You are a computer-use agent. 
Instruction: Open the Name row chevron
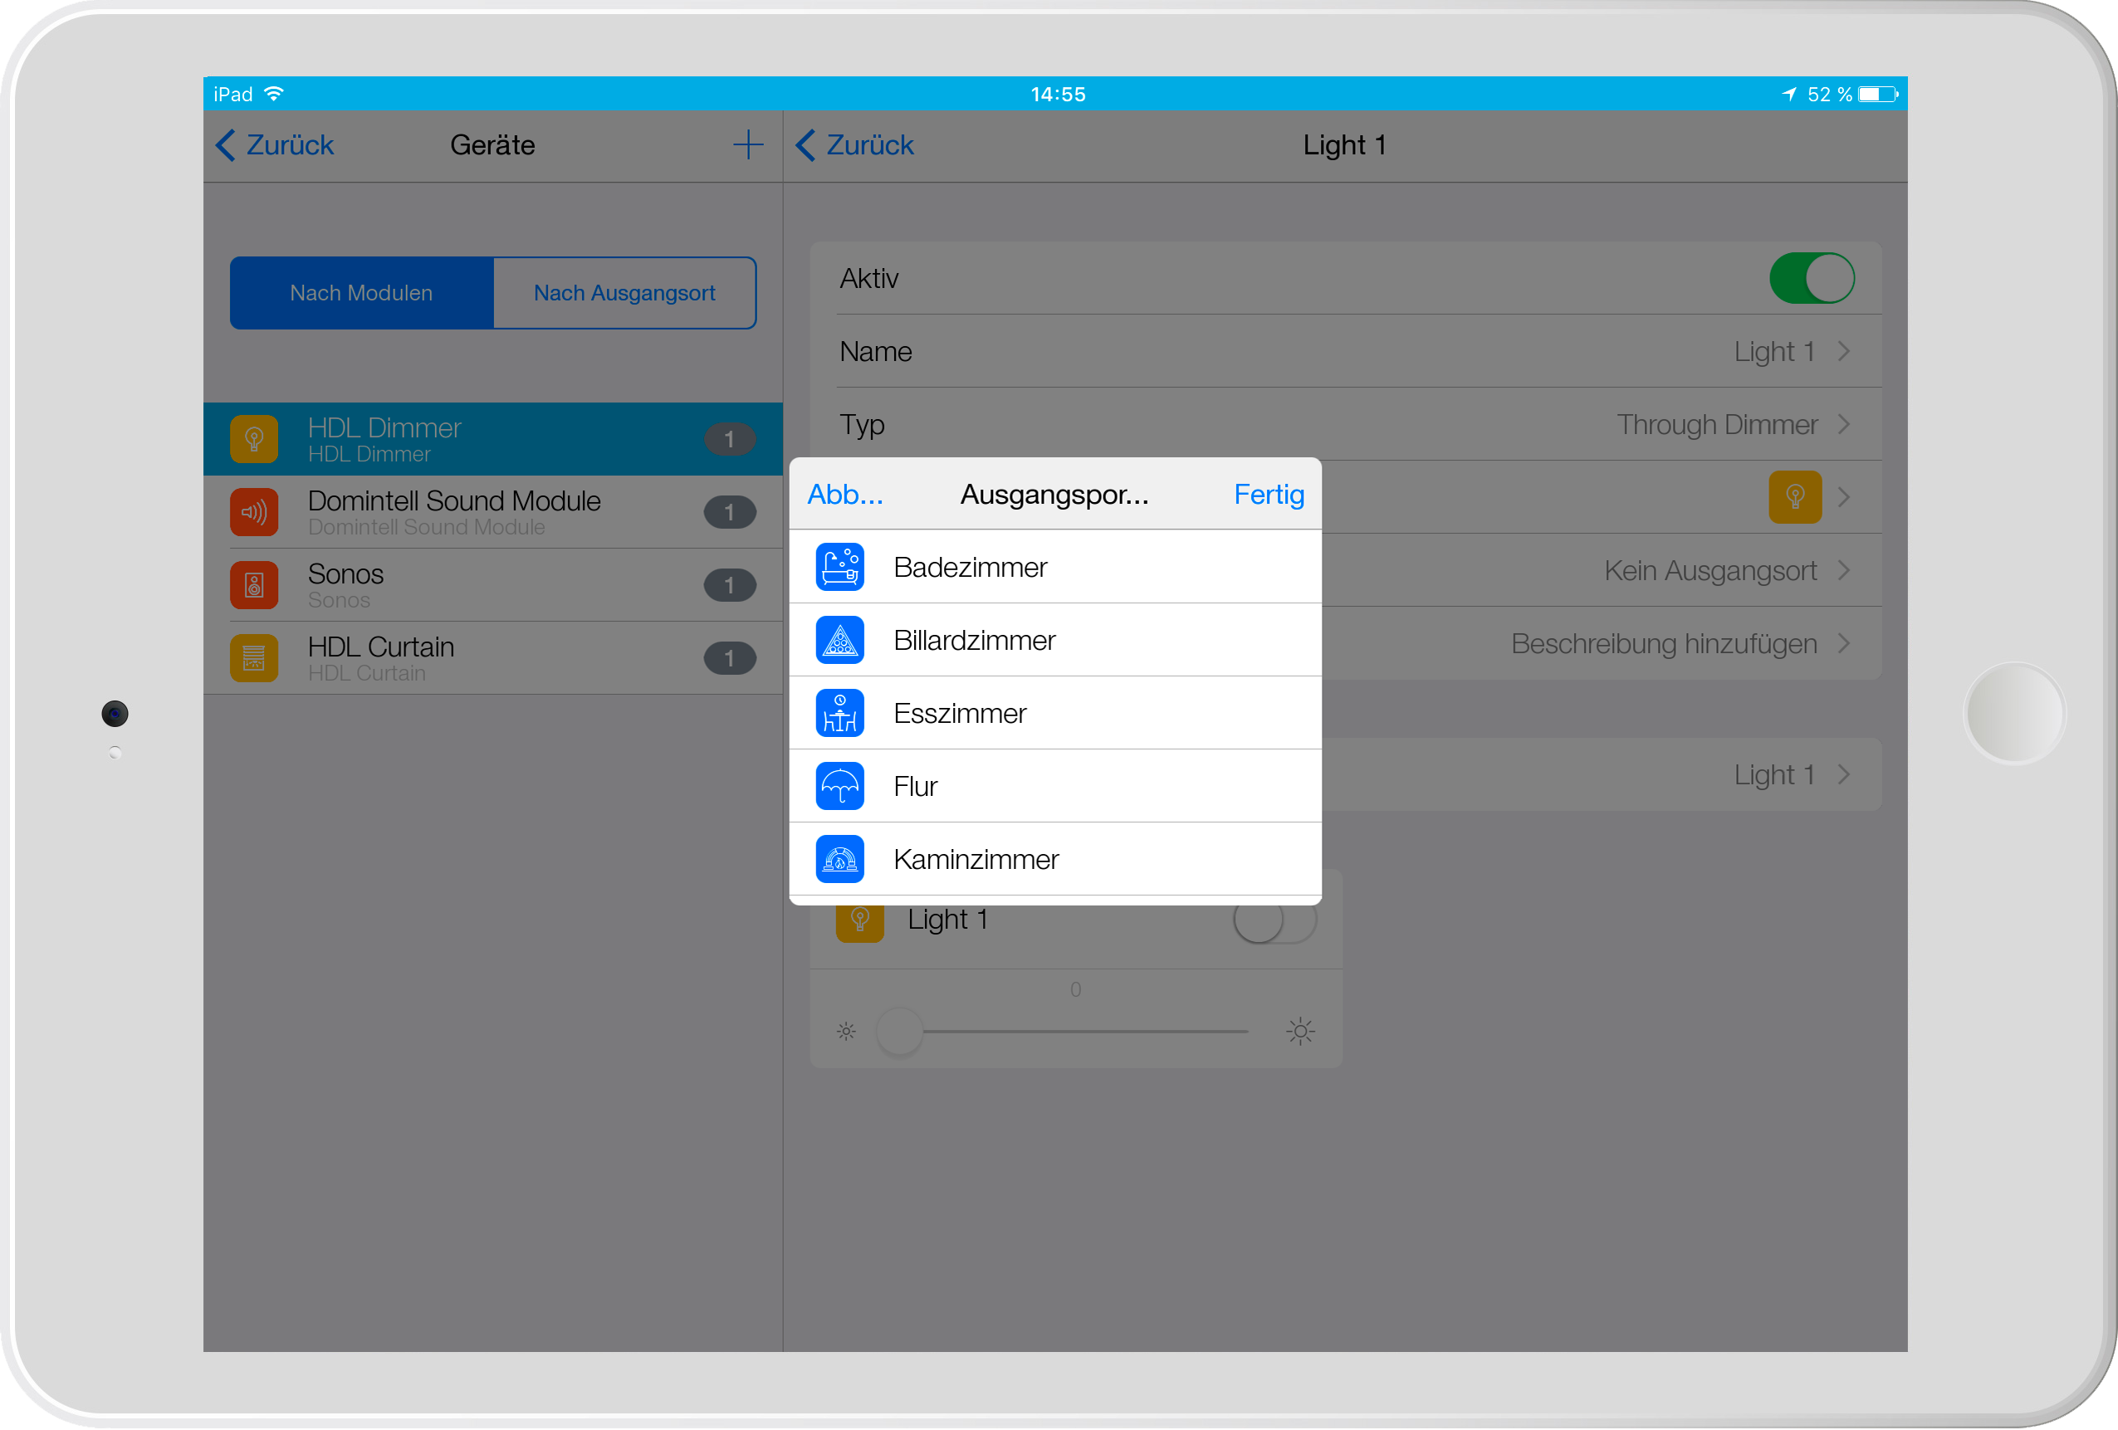click(1844, 352)
